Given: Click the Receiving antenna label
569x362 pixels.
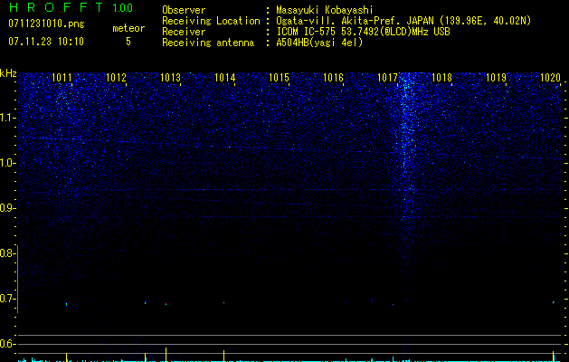Looking at the screenshot, I should pyautogui.click(x=208, y=43).
